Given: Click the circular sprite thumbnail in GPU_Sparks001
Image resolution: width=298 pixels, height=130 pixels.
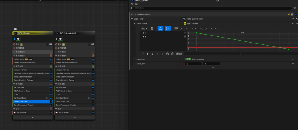Looking at the screenshot, I should (60, 39).
